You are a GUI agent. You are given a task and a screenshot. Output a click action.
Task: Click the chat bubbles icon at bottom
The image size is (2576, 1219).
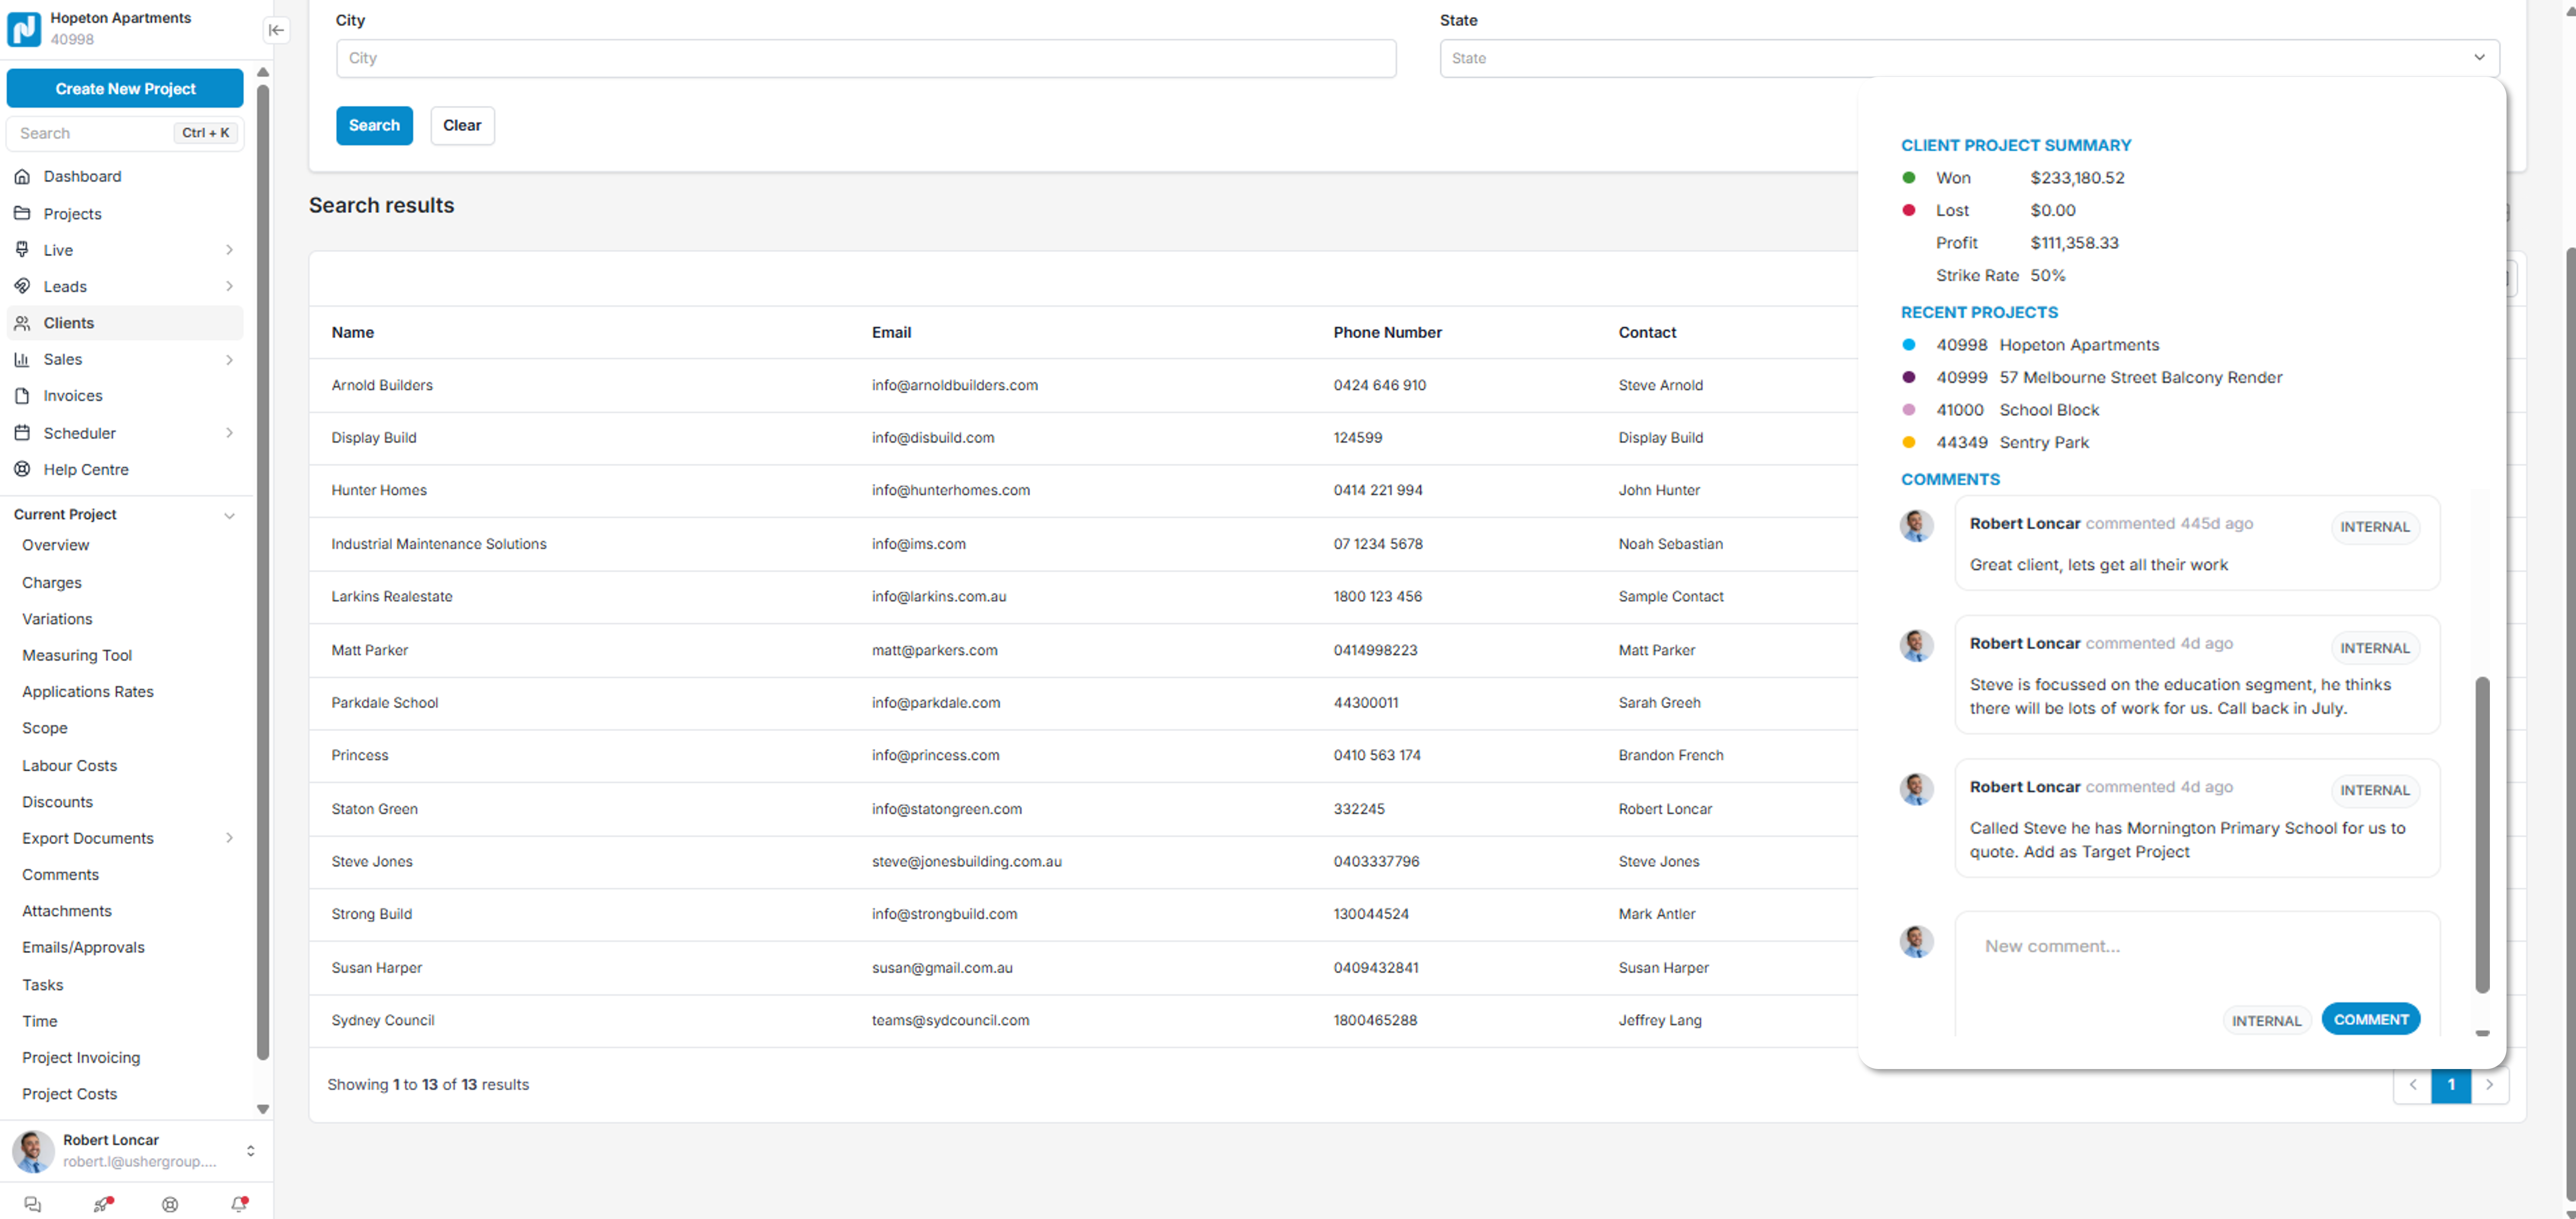[32, 1204]
